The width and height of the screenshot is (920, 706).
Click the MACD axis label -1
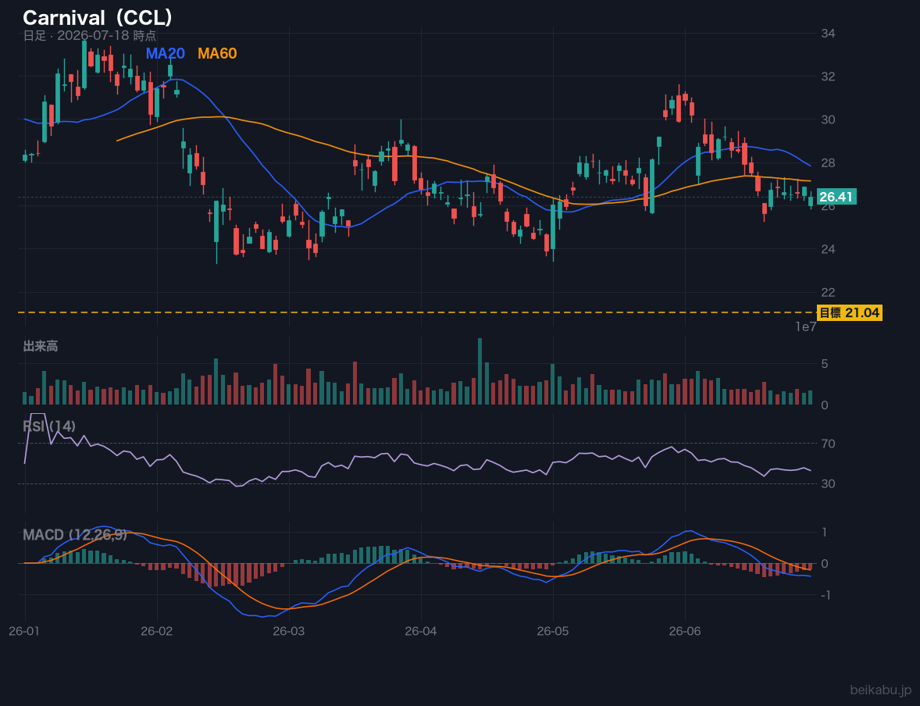(x=826, y=595)
